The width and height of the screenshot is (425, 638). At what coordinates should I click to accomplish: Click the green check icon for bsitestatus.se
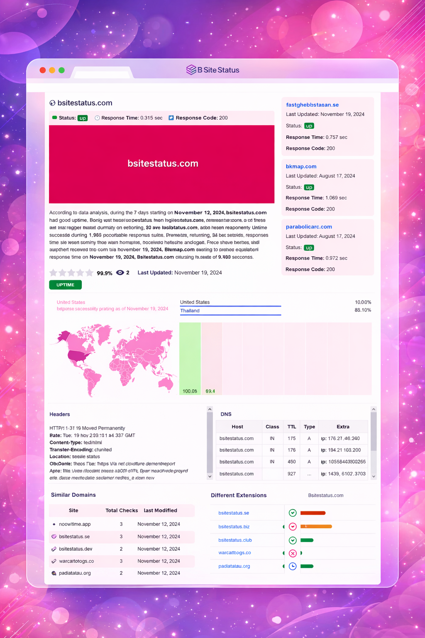pyautogui.click(x=293, y=513)
